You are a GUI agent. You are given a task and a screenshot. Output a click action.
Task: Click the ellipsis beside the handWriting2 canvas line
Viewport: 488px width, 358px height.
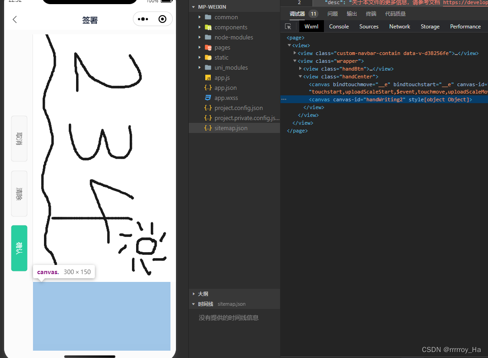(284, 99)
